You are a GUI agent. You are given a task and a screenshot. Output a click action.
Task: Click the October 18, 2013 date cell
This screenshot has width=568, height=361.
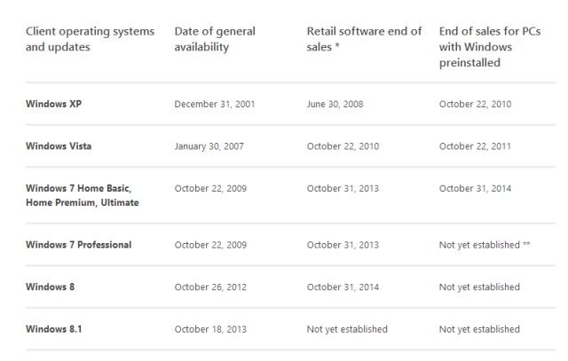211,329
